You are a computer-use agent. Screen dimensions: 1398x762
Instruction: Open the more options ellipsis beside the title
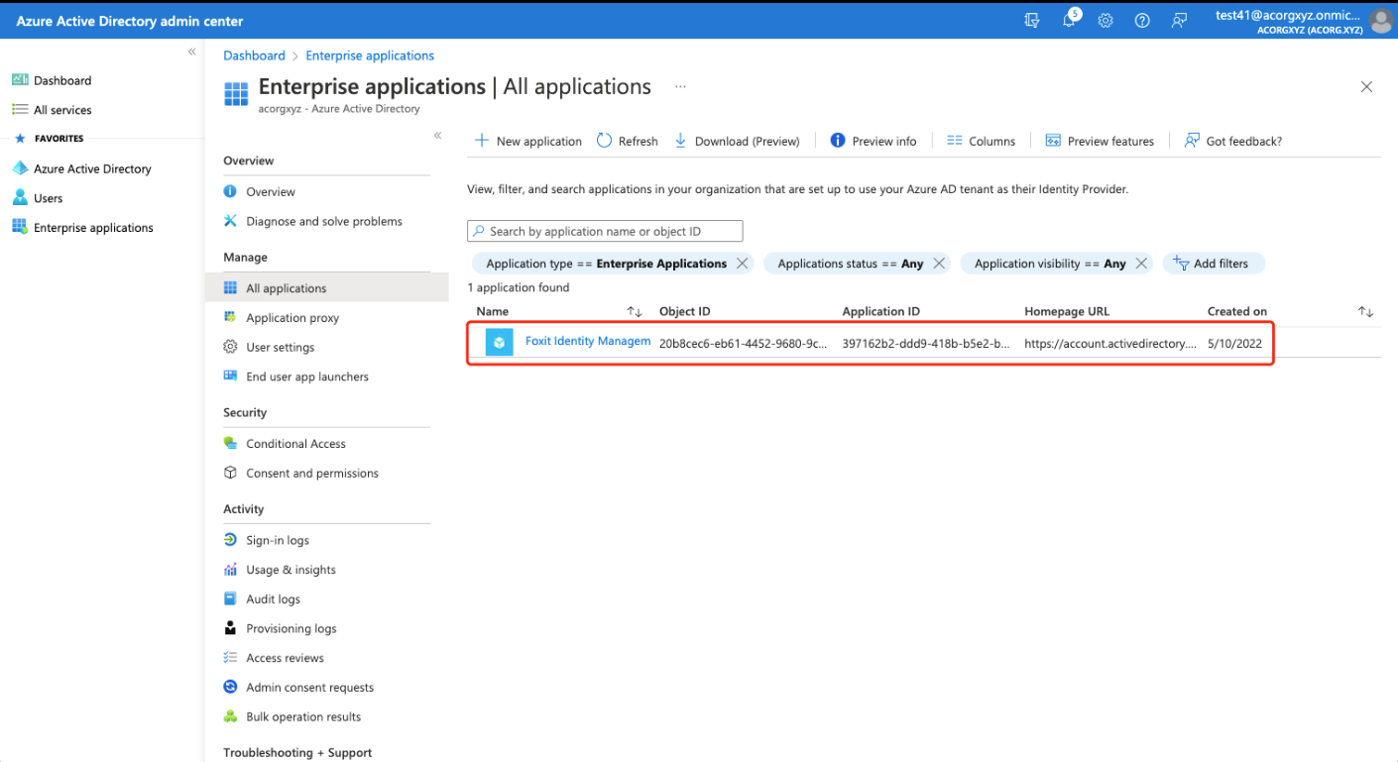pyautogui.click(x=680, y=87)
